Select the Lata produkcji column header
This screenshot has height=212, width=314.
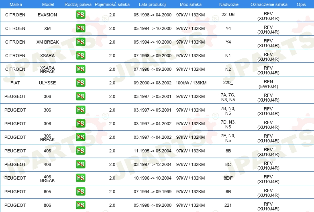coord(153,4)
